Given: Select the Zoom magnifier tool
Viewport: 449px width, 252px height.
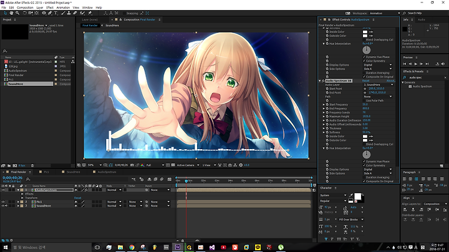Looking at the screenshot, I should [x=17, y=13].
